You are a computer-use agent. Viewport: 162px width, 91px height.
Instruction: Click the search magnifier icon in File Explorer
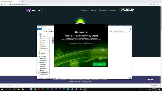[x=129, y=31]
